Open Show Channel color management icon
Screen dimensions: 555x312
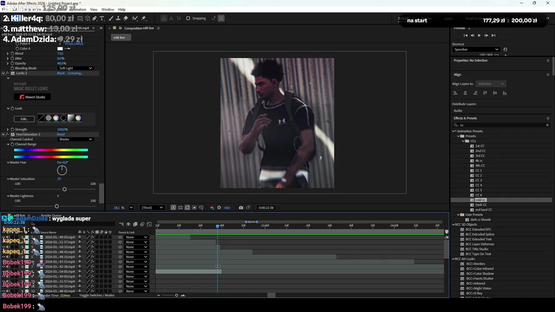click(212, 208)
